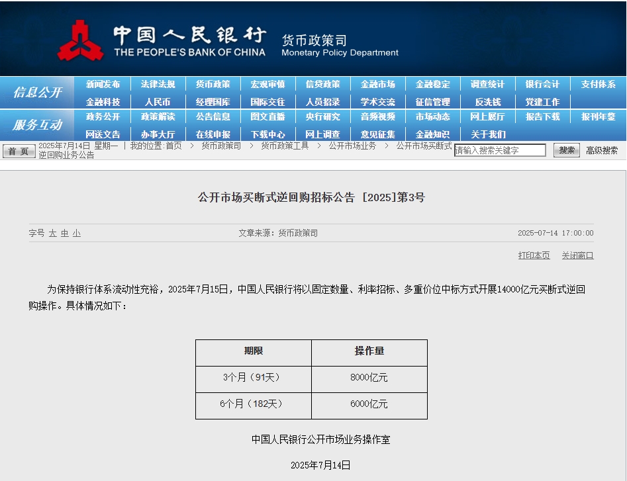Open 政策解读 under 服务互动
Image resolution: width=627 pixels, height=481 pixels.
pos(158,117)
